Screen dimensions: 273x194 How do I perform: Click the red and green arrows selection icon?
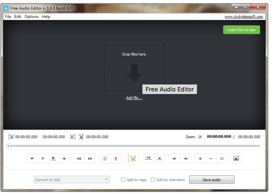click(149, 158)
